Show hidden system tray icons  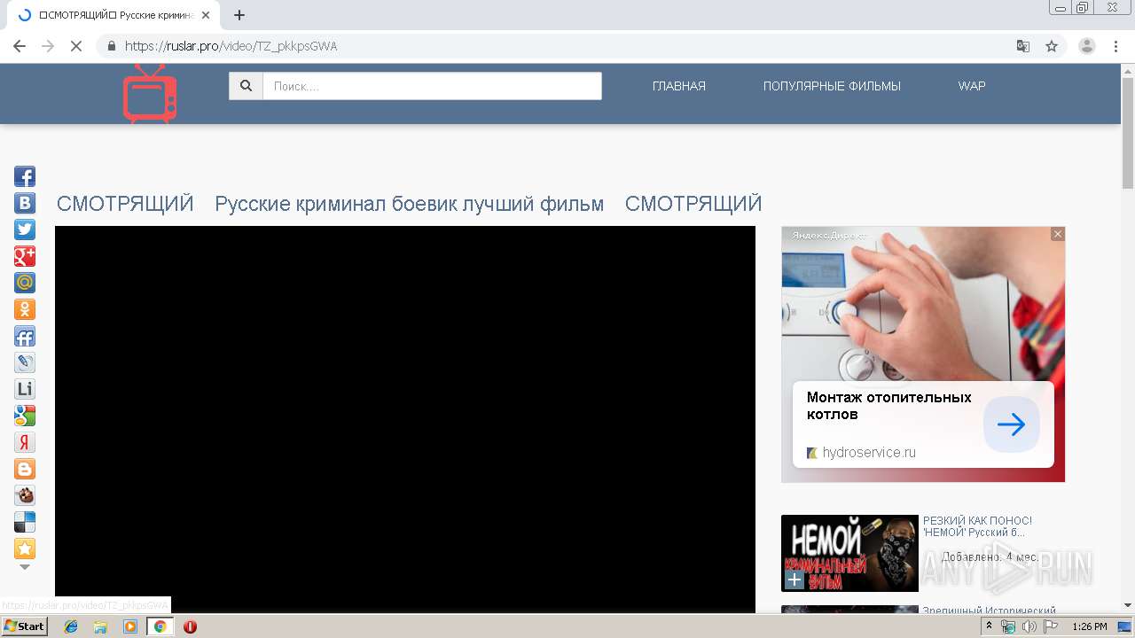(989, 626)
